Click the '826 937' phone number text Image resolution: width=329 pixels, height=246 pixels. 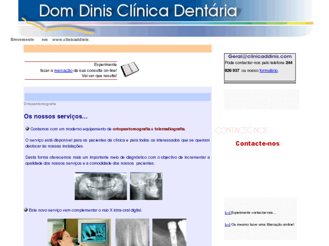click(x=232, y=70)
